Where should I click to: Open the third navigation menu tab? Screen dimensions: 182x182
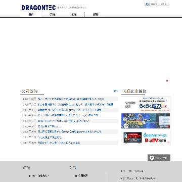click(x=74, y=15)
